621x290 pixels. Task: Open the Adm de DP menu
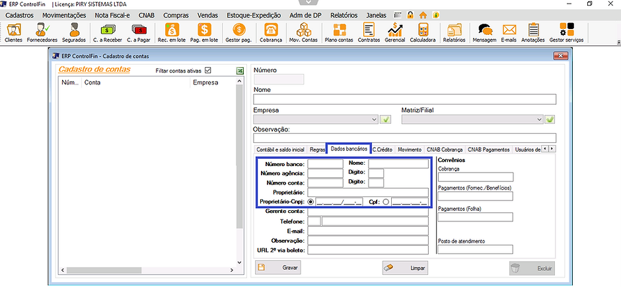(x=306, y=15)
